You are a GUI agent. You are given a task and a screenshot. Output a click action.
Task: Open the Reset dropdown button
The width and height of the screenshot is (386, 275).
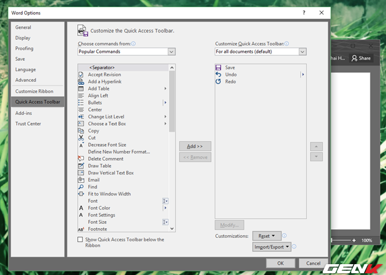click(x=267, y=236)
